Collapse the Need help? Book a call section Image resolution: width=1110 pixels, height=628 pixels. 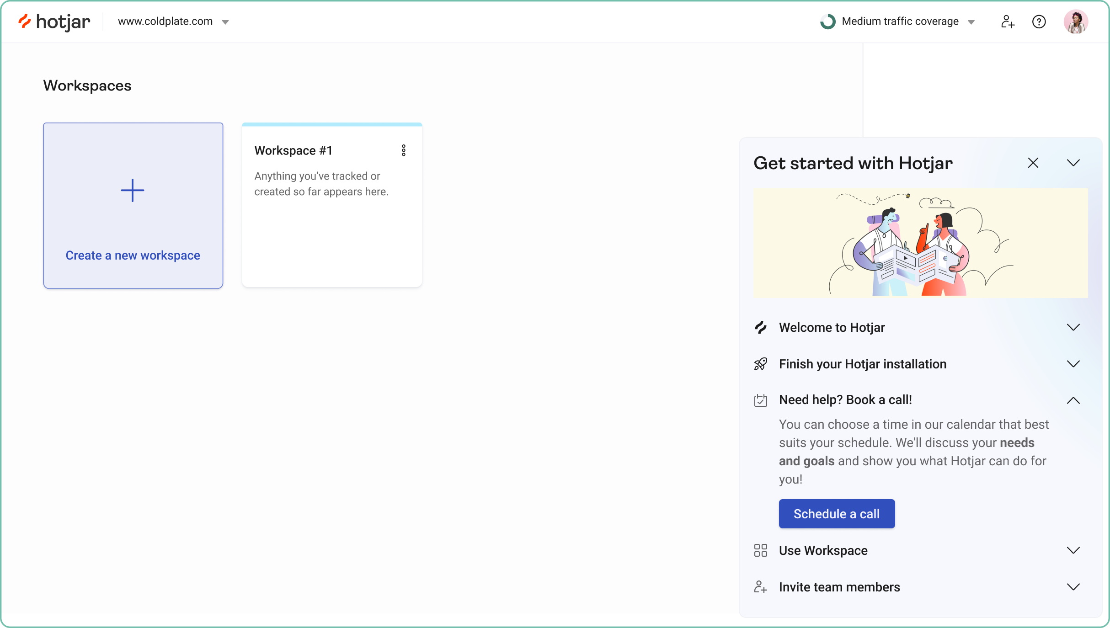point(1073,400)
